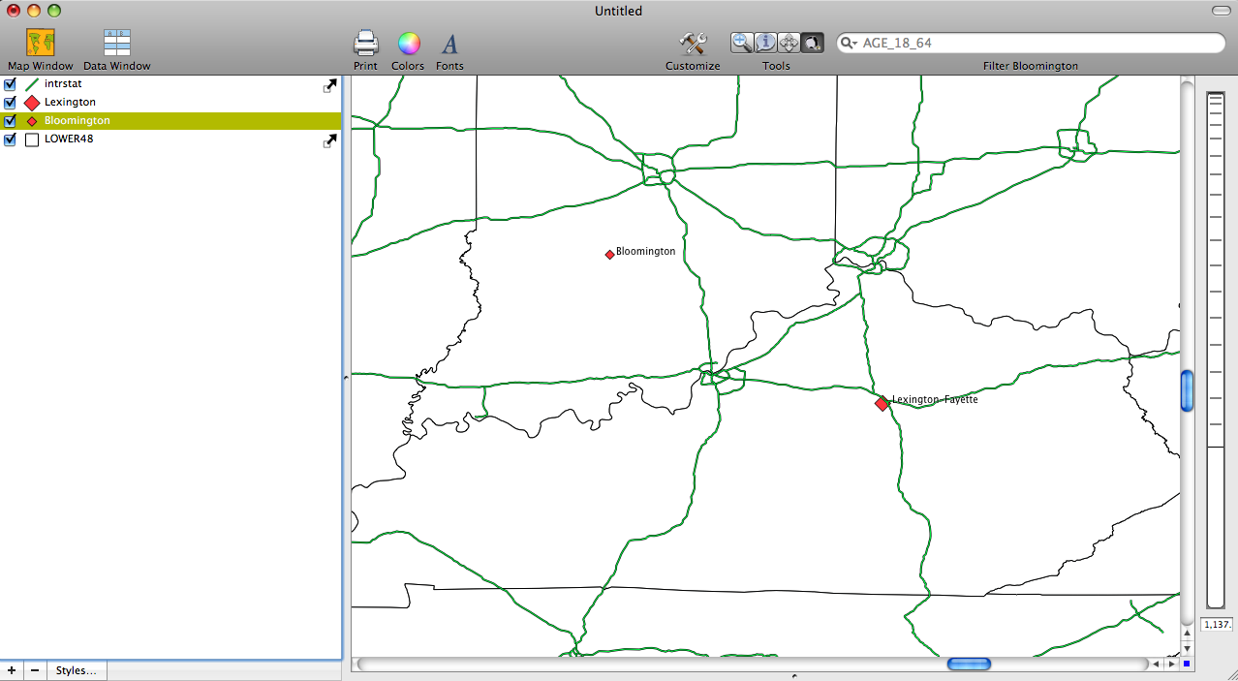Open the Map Window view
Viewport: 1238px width, 681px height.
click(x=40, y=43)
